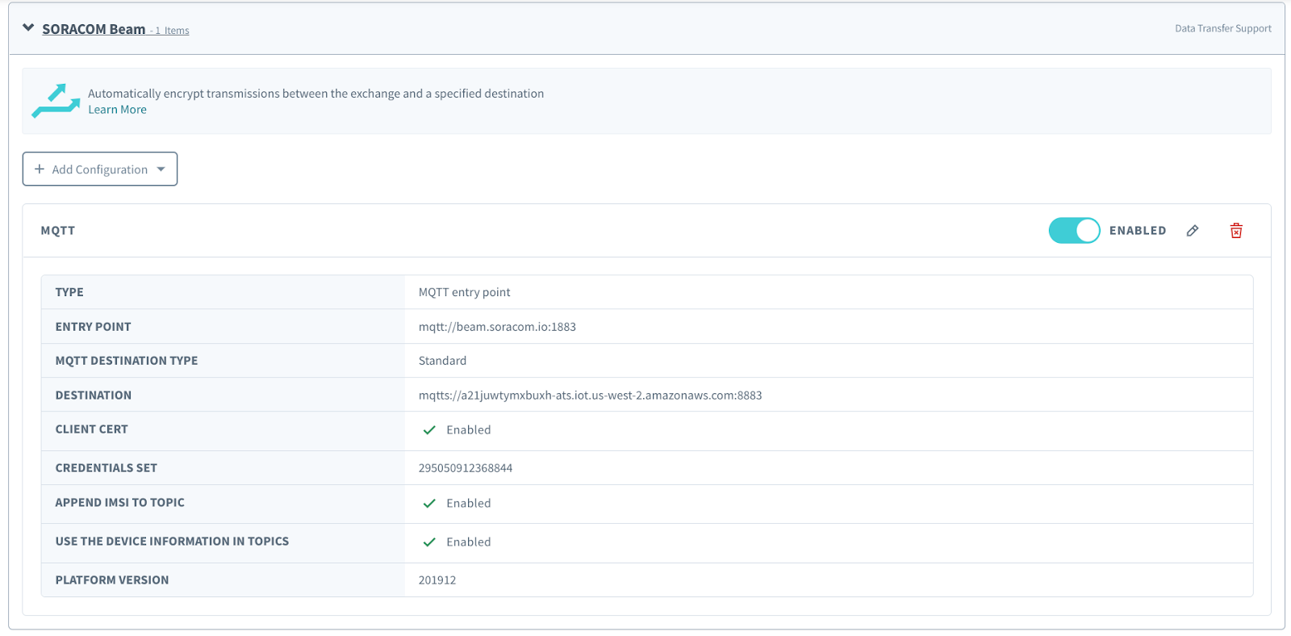The height and width of the screenshot is (636, 1291).
Task: Click the Data Transfer Support text
Action: [1222, 28]
